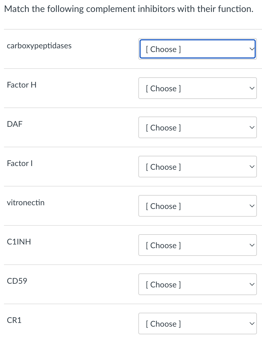Click the chevron on the CD59 dropdown
The height and width of the screenshot is (340, 262).
click(x=252, y=284)
